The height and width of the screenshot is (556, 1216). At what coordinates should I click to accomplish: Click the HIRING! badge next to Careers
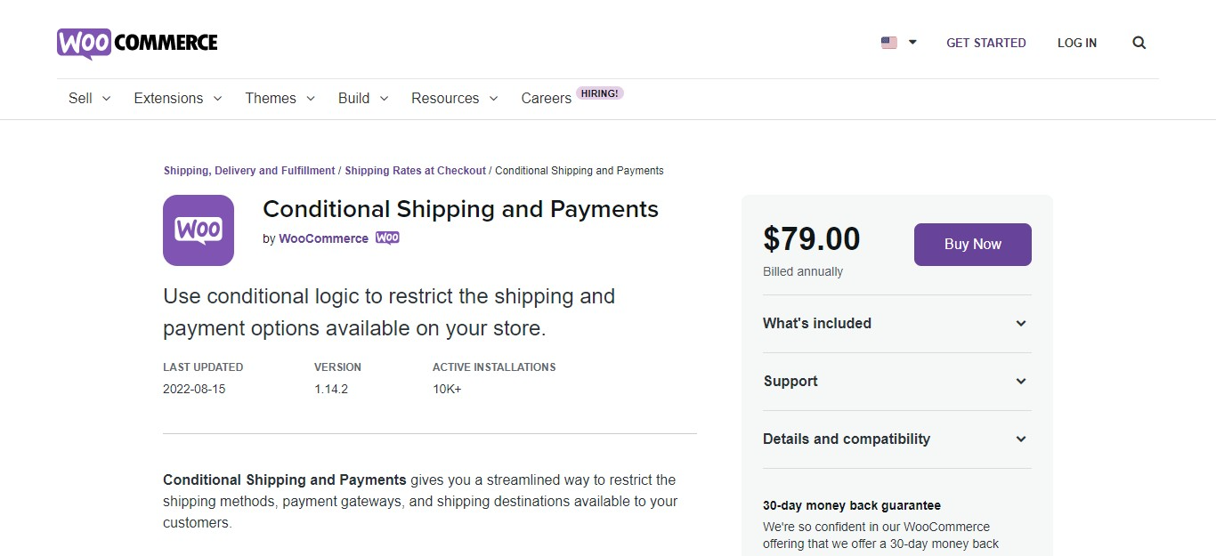600,93
